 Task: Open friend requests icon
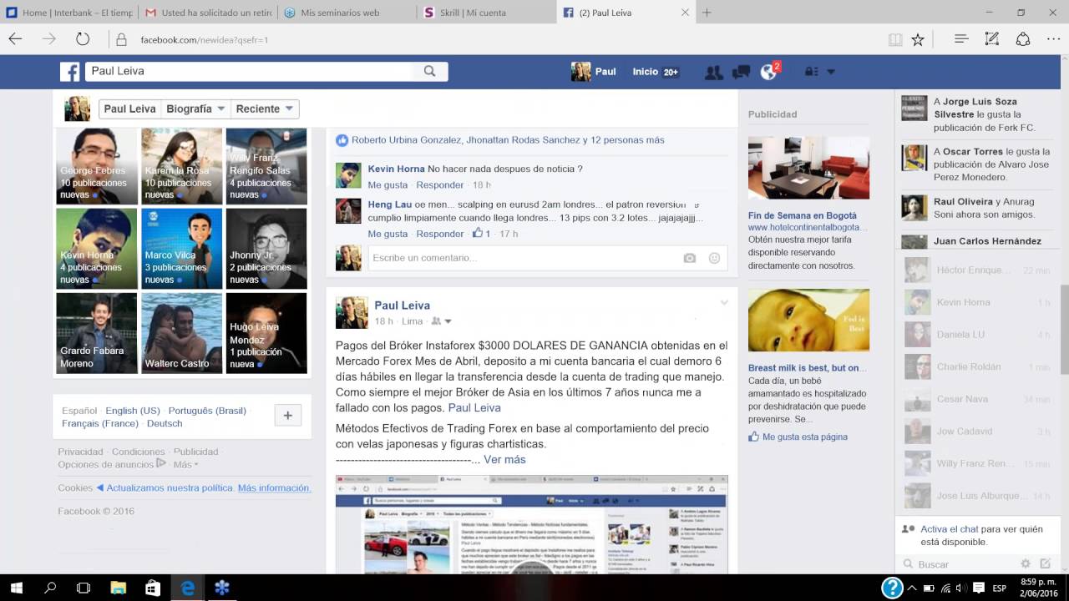713,73
